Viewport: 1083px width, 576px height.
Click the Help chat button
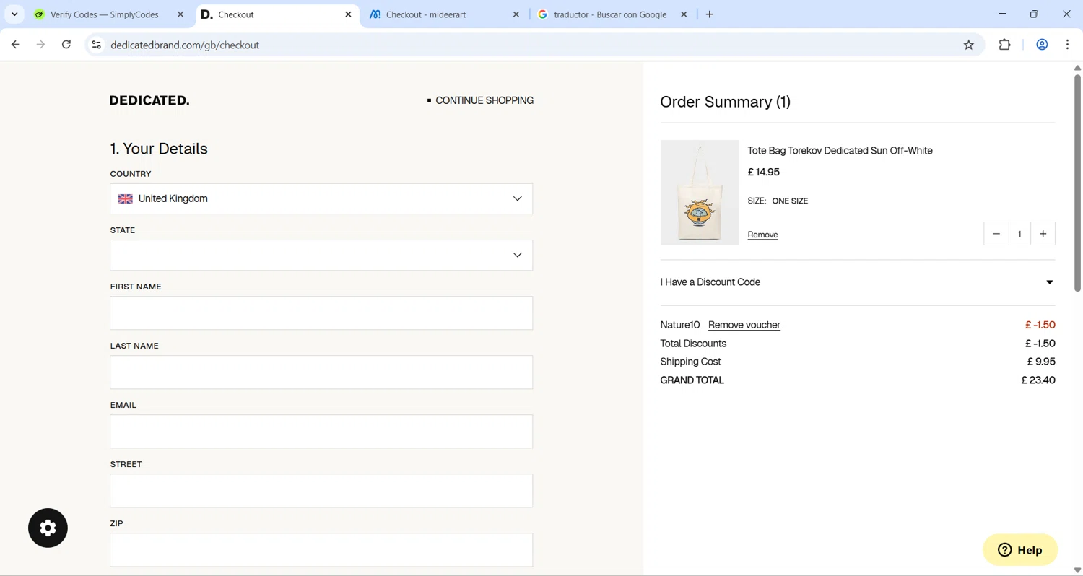tap(1020, 550)
